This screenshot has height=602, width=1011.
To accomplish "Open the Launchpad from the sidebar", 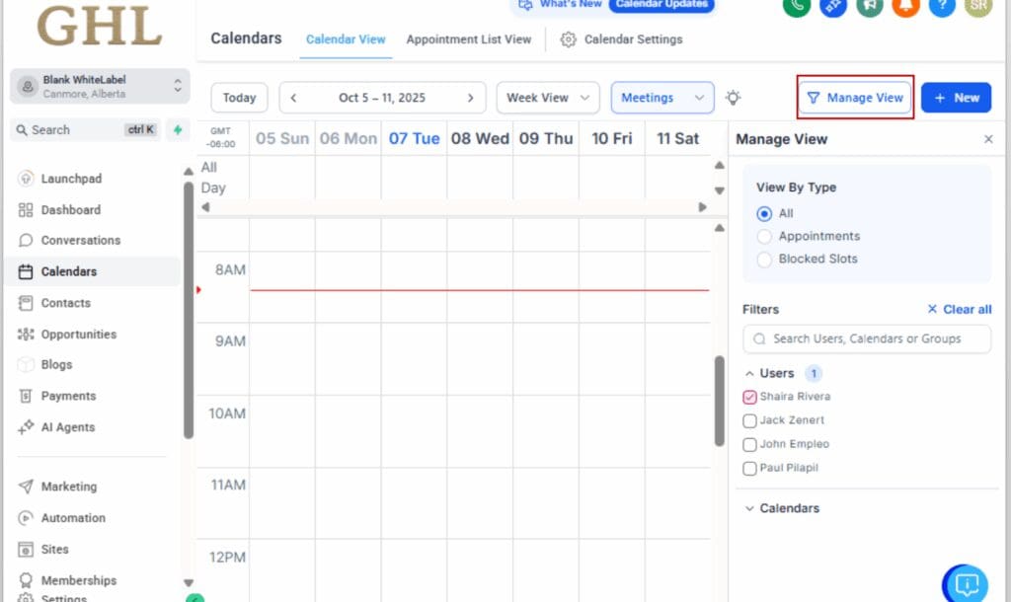I will (71, 179).
